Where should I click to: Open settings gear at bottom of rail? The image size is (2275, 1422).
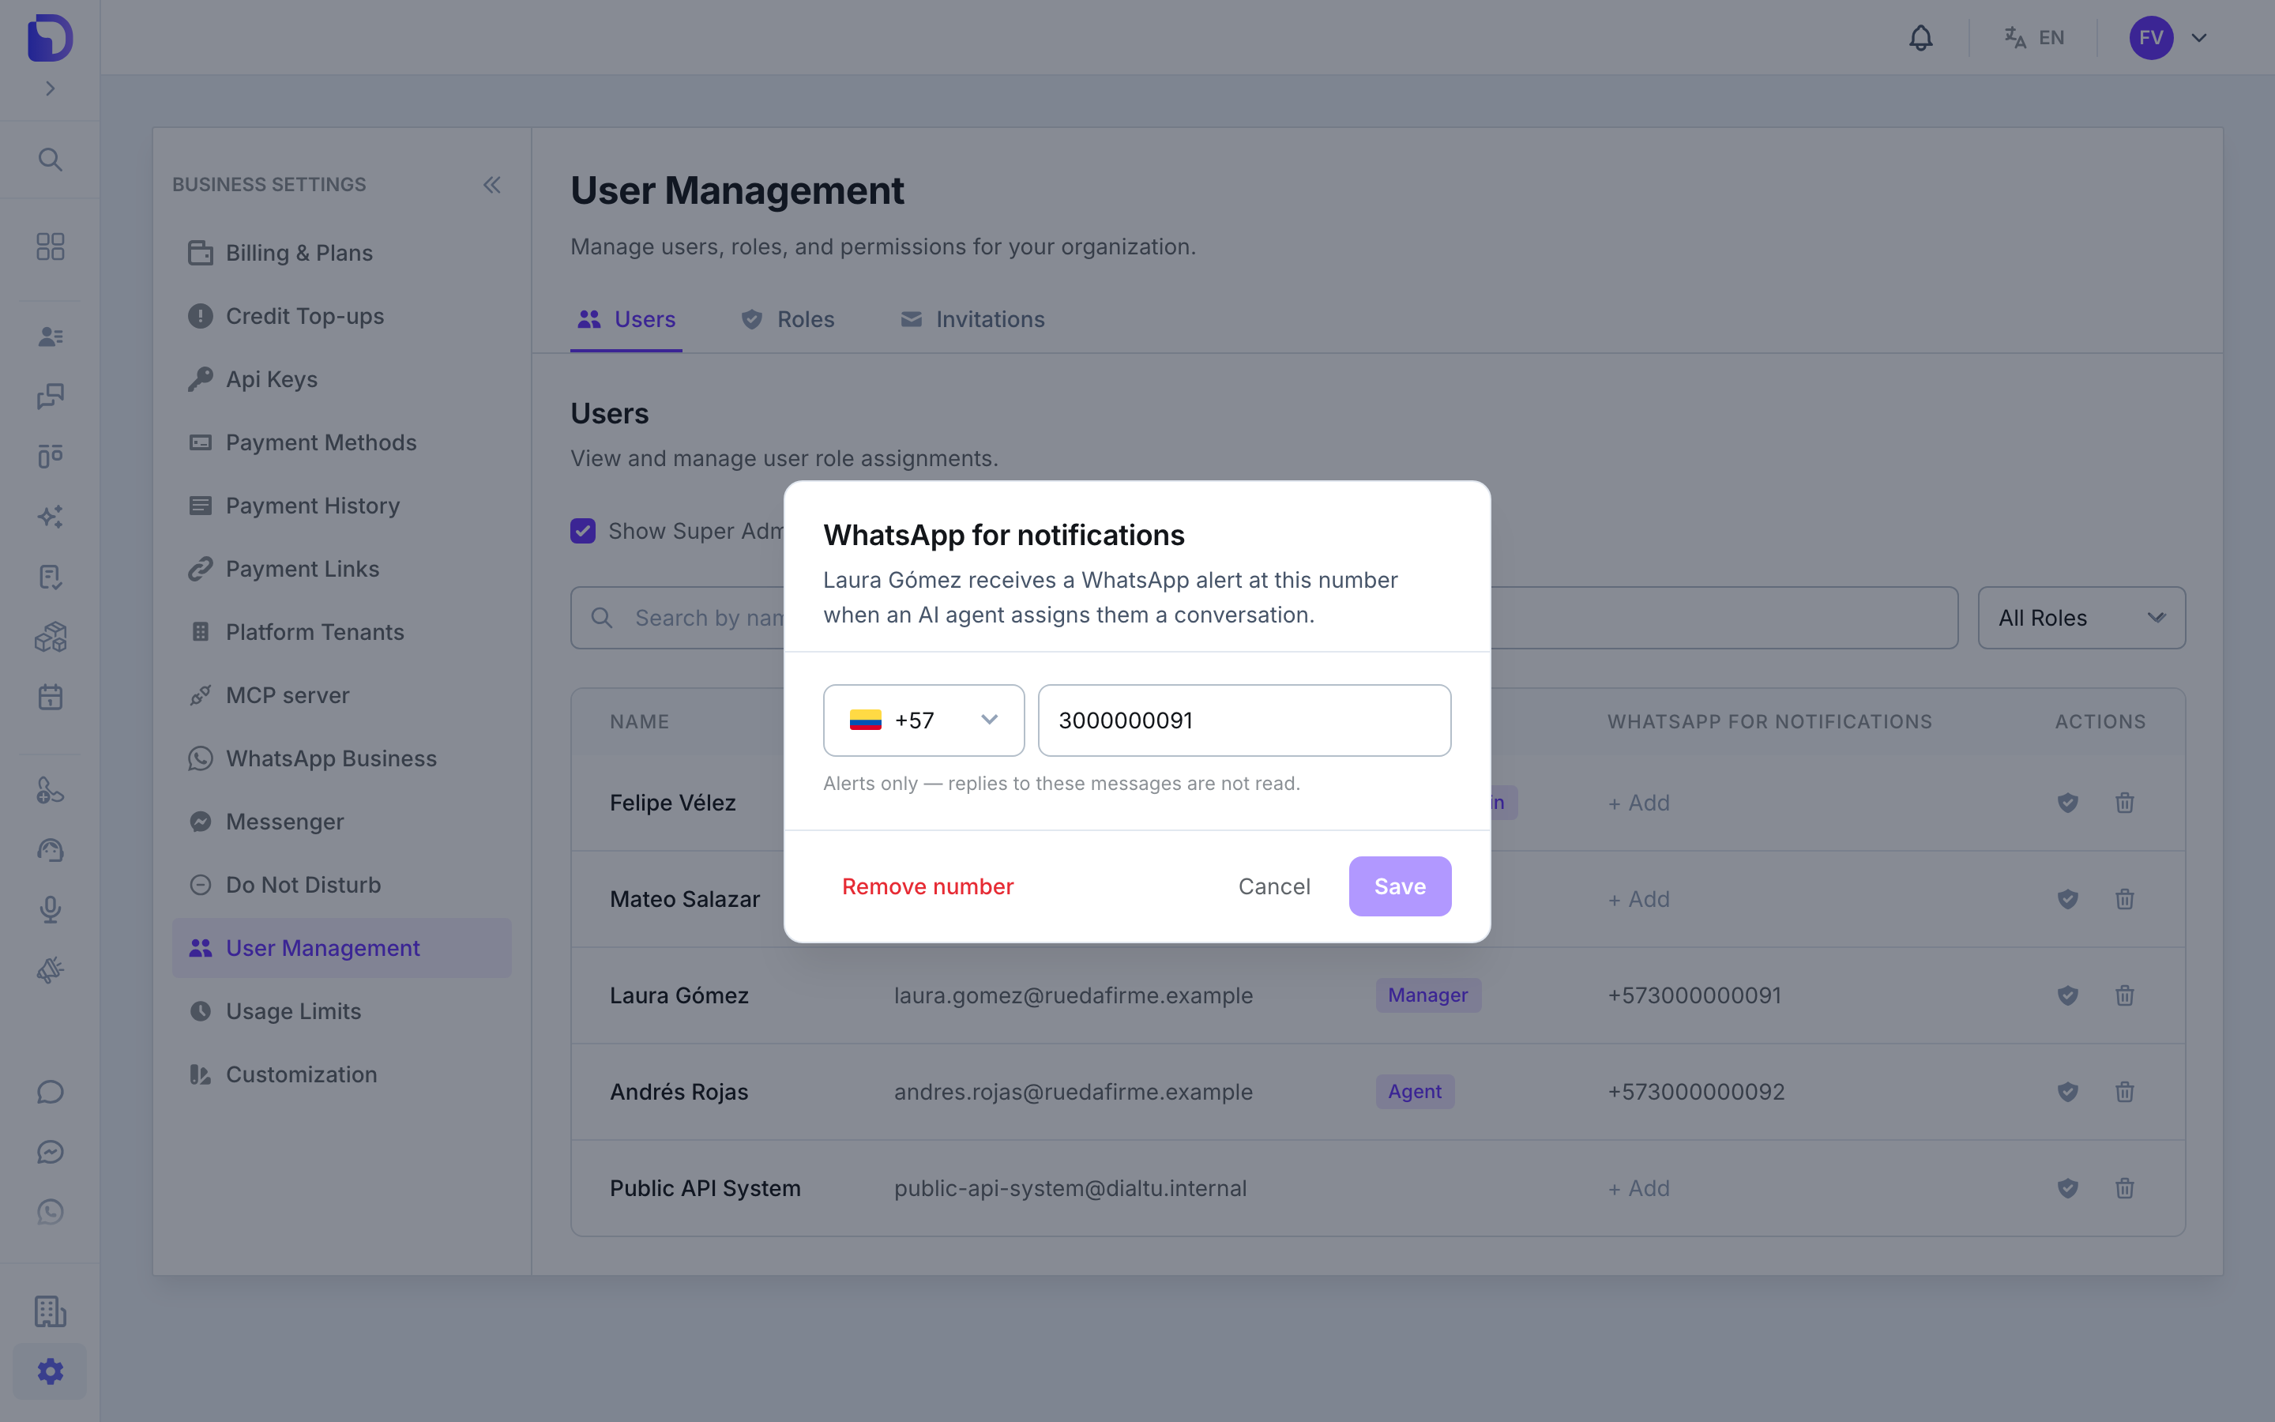click(50, 1371)
